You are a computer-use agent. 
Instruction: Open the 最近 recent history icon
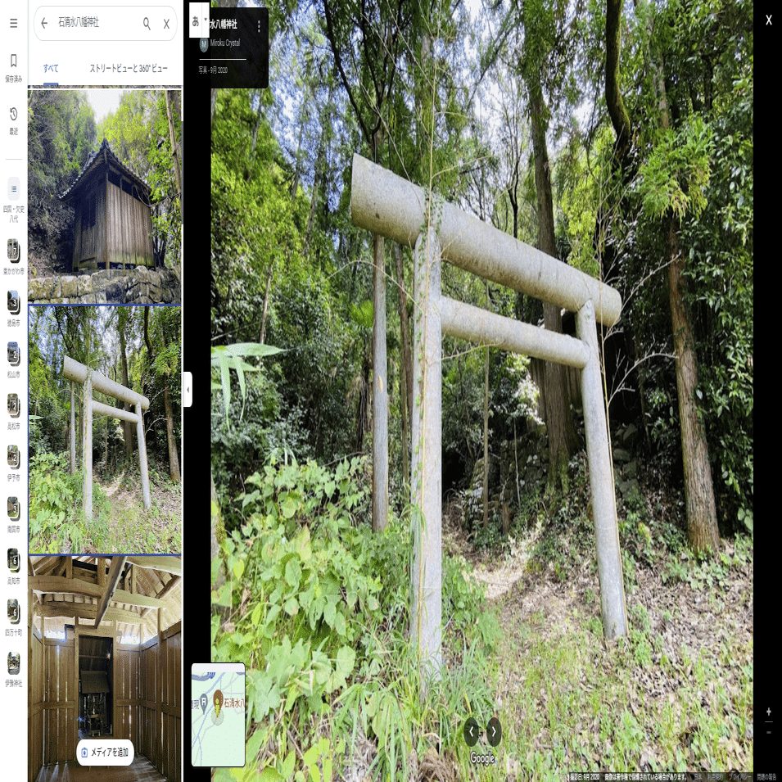13,120
